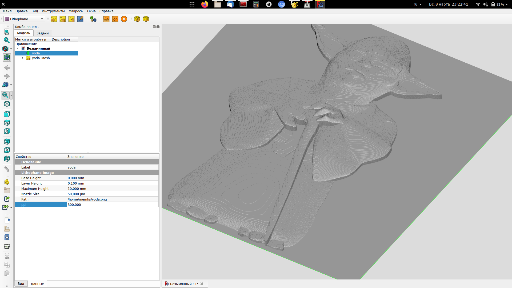
Task: Switch to the Вид property tab
Action: [x=21, y=284]
